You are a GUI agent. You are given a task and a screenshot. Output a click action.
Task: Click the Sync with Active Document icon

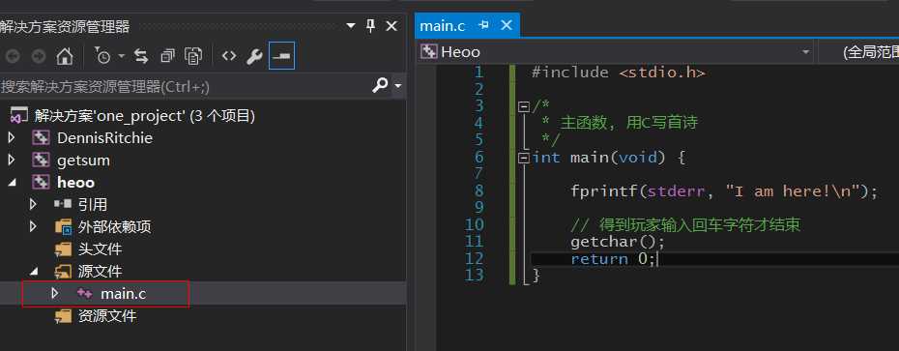coord(141,56)
